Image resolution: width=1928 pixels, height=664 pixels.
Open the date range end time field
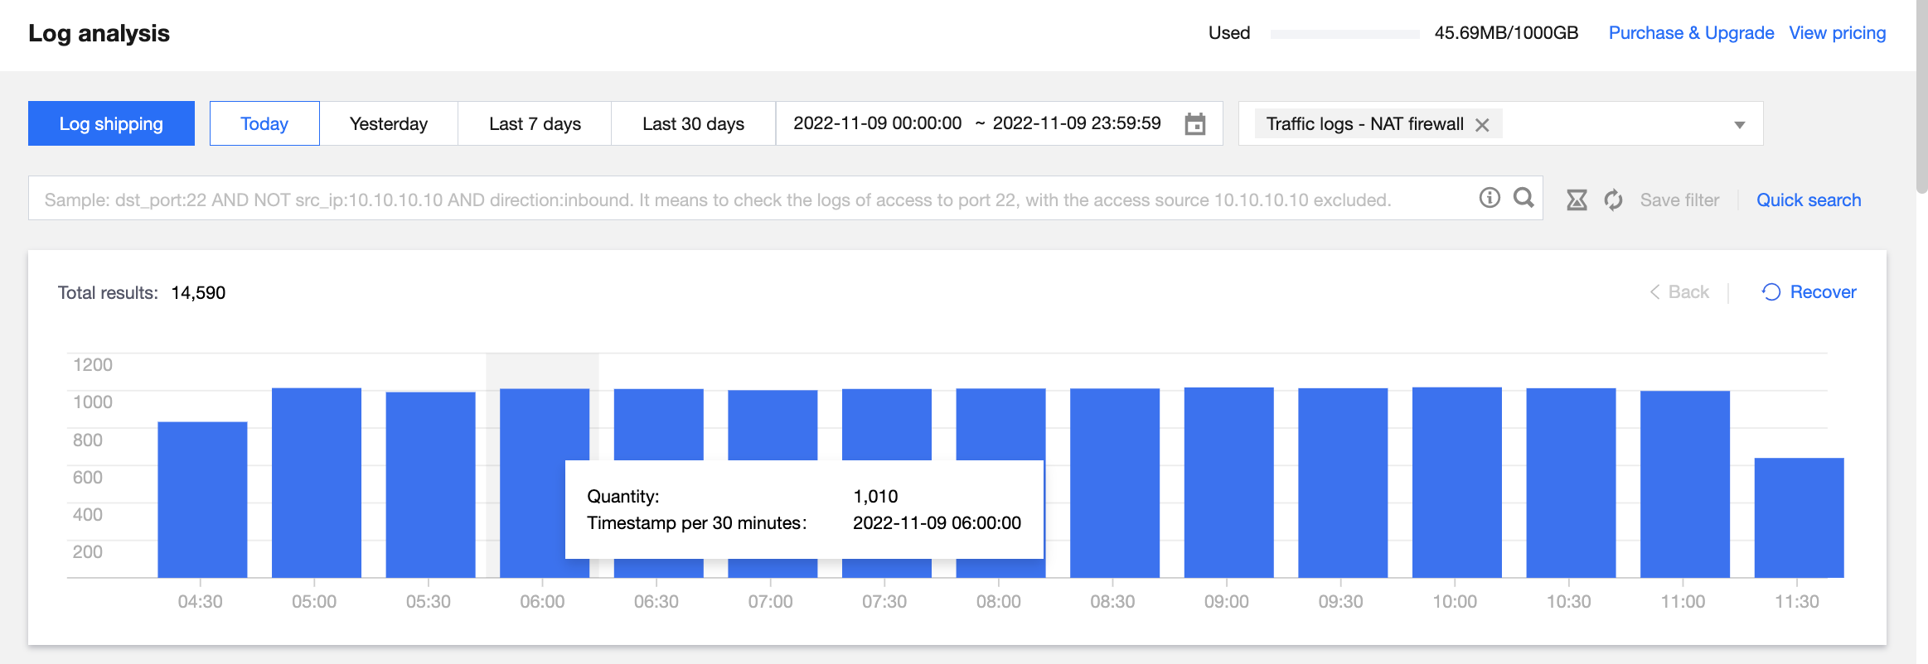tap(1077, 123)
